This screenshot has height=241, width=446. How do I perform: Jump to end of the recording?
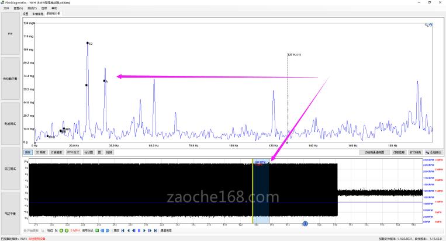pos(155,230)
